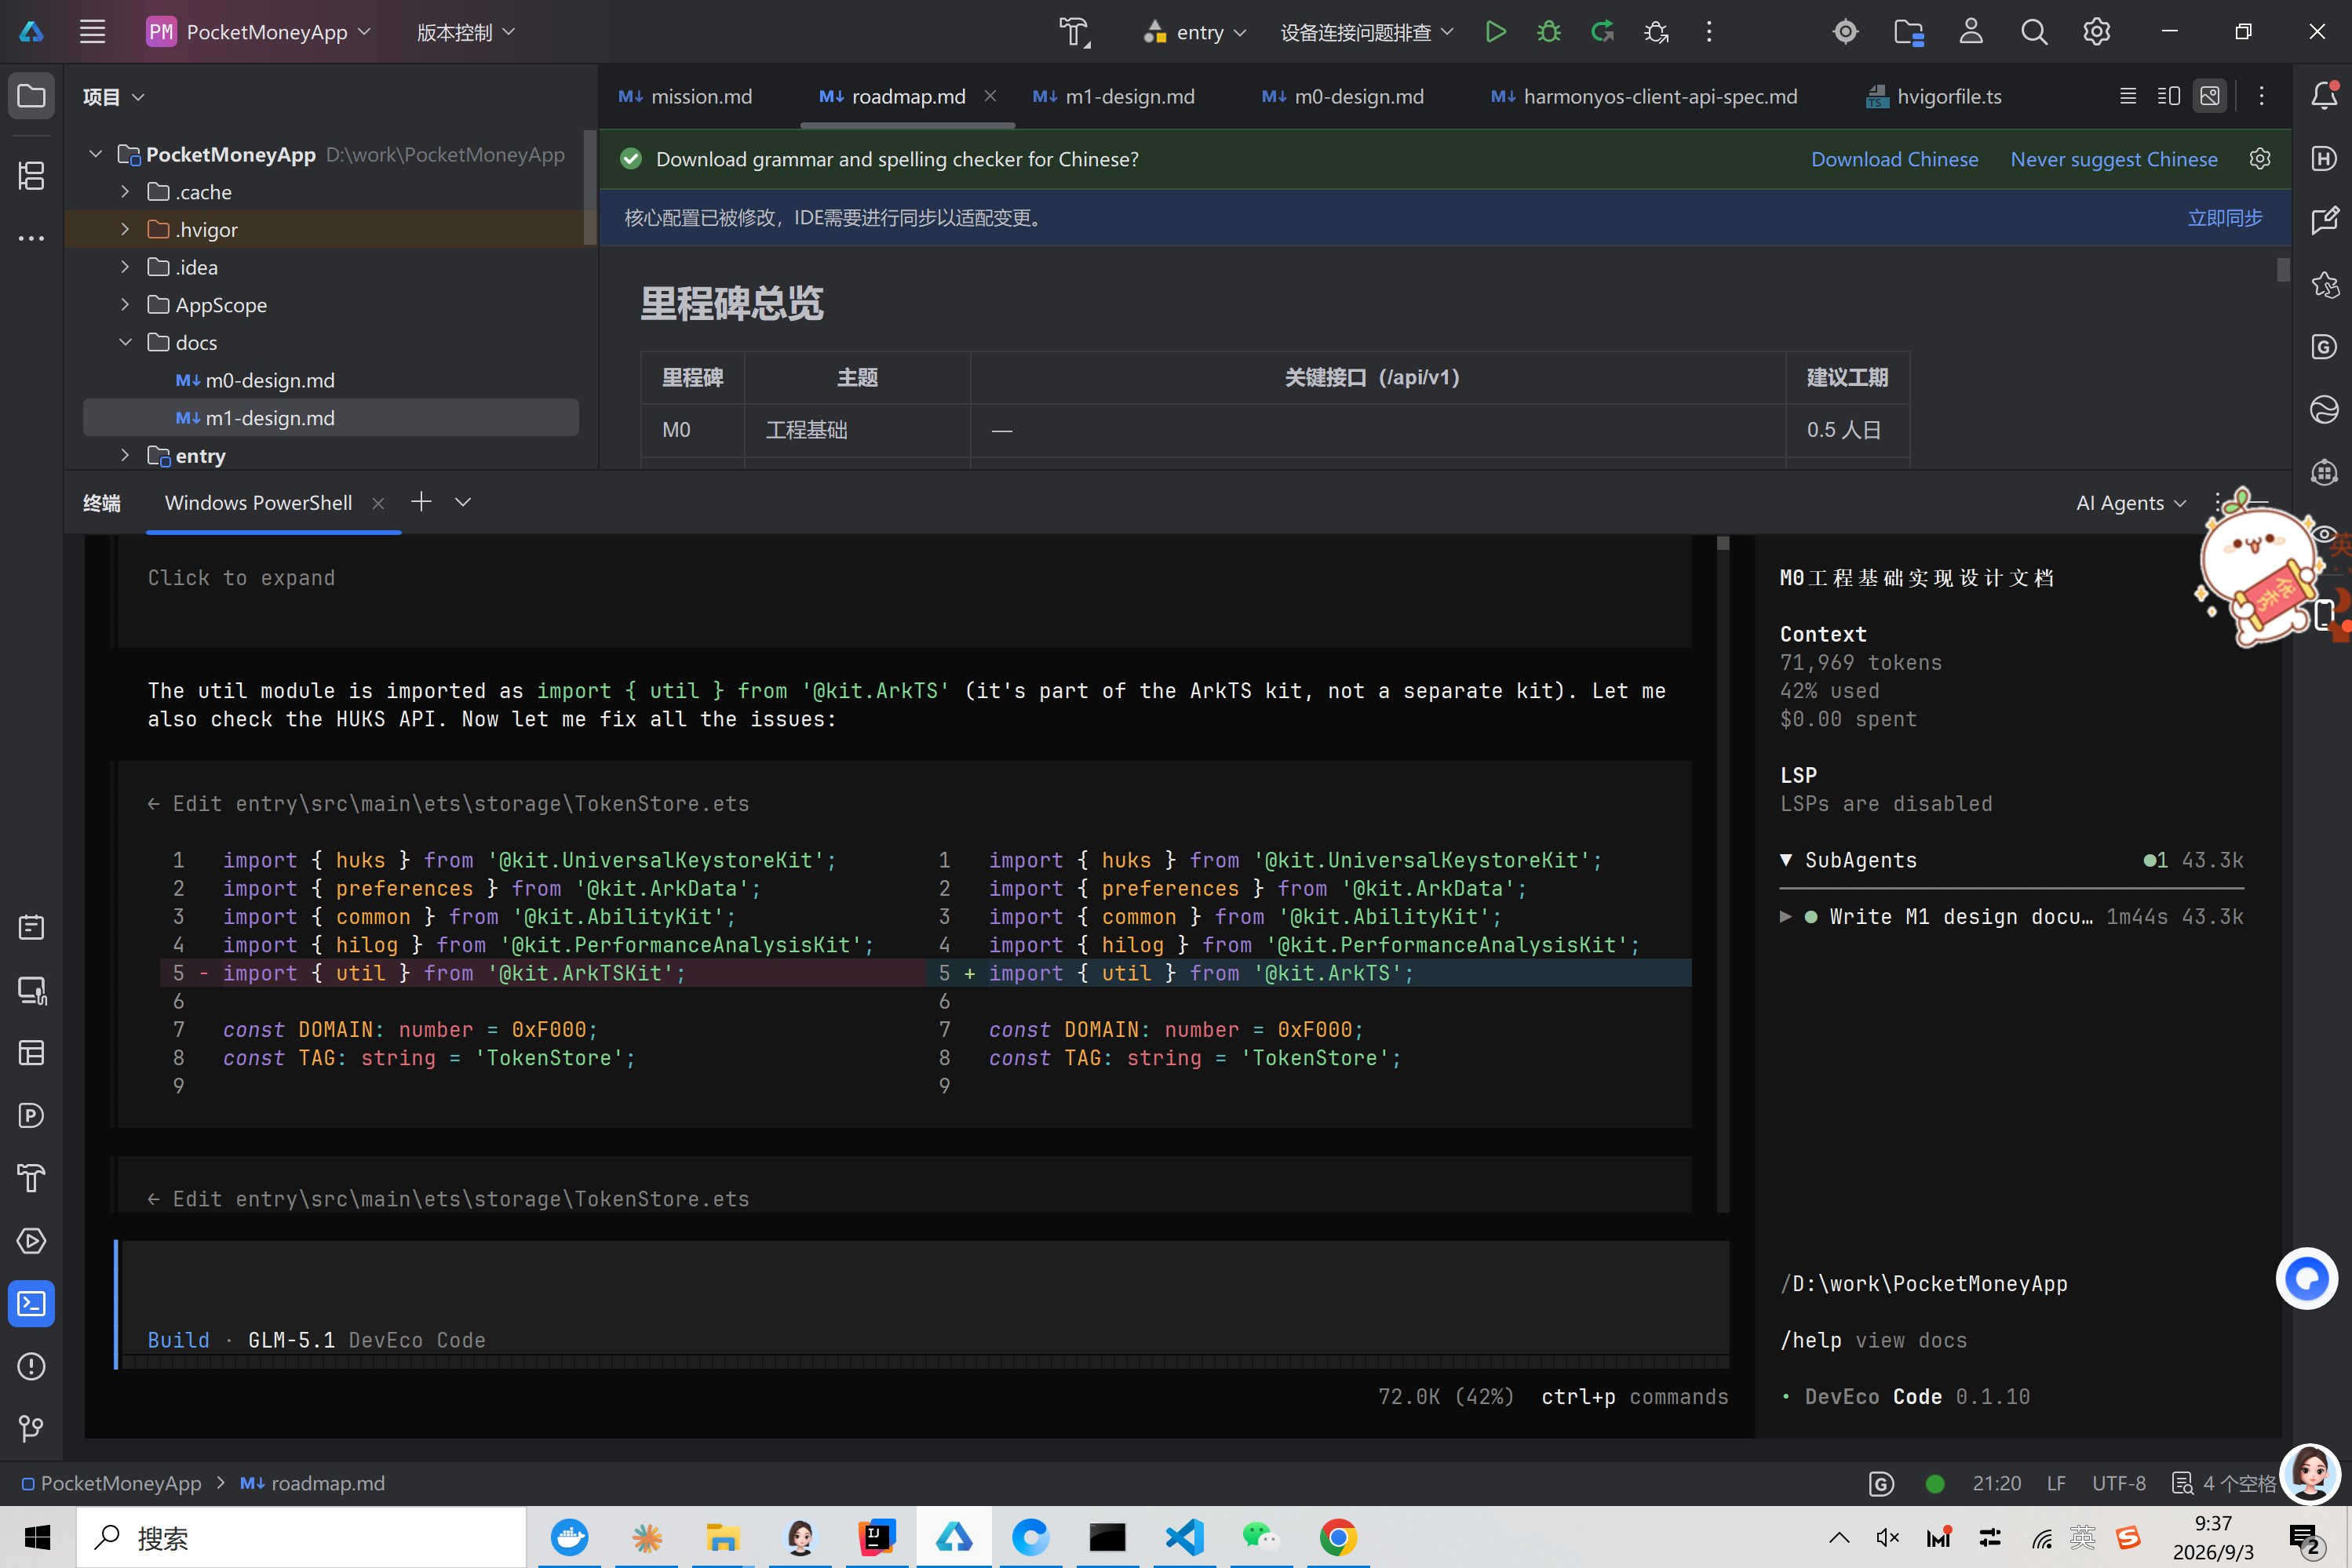Screen dimensions: 2352x1568
Task: Open Visual Studio Code from the taskbar
Action: [1184, 1537]
